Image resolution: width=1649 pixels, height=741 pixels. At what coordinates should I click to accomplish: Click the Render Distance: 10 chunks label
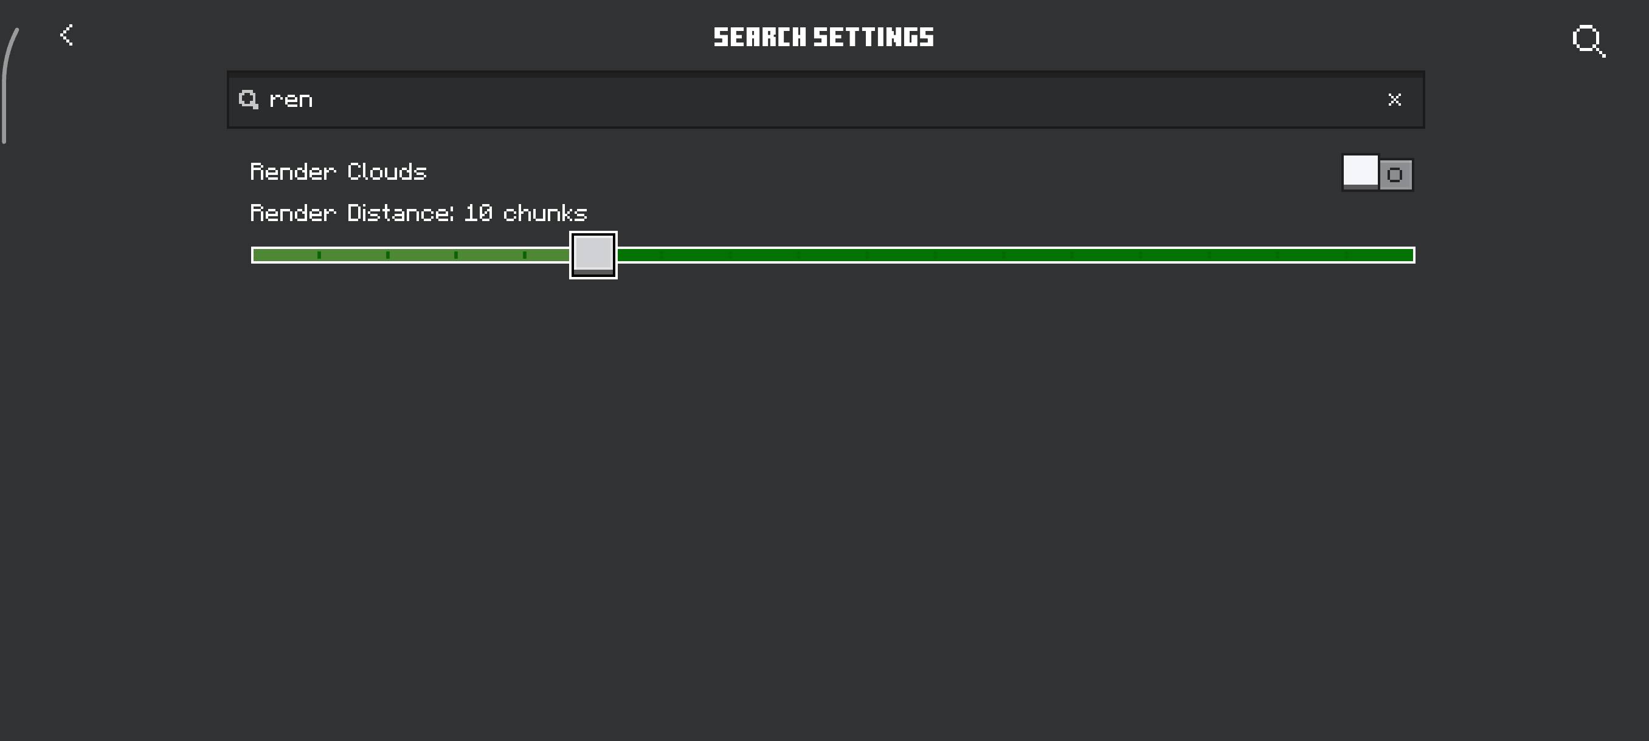pyautogui.click(x=418, y=213)
